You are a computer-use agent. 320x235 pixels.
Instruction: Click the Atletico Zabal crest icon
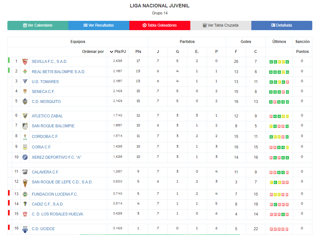pyautogui.click(x=25, y=116)
